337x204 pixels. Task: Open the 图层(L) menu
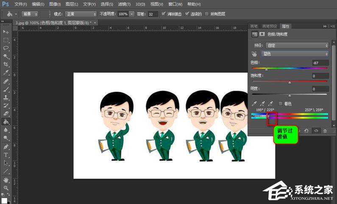72,4
